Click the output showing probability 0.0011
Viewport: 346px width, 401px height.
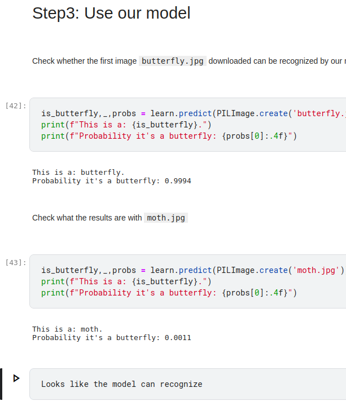[111, 338]
